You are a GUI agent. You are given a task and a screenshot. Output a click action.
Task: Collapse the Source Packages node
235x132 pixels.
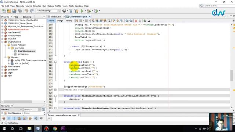6,45
